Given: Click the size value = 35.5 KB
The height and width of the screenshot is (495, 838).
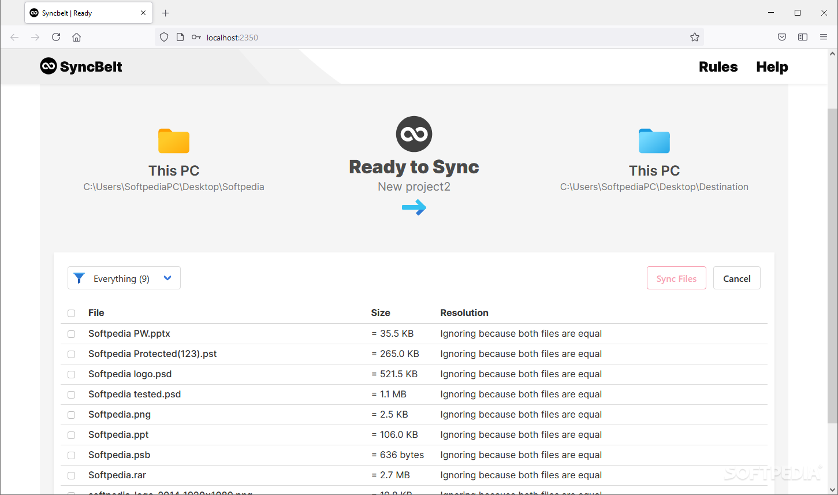Looking at the screenshot, I should [x=393, y=333].
